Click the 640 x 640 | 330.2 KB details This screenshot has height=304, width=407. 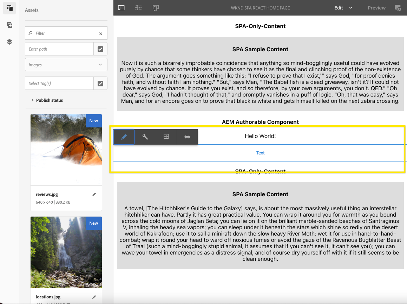[x=53, y=202]
